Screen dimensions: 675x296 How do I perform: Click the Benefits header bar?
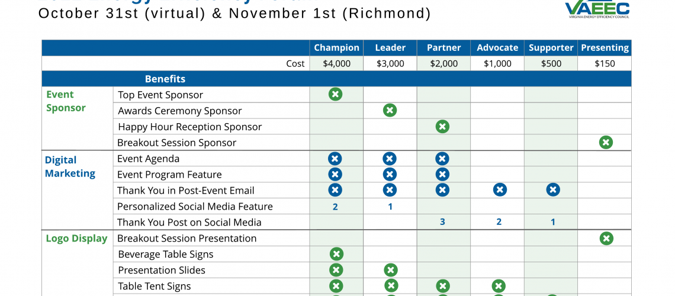[x=165, y=79]
